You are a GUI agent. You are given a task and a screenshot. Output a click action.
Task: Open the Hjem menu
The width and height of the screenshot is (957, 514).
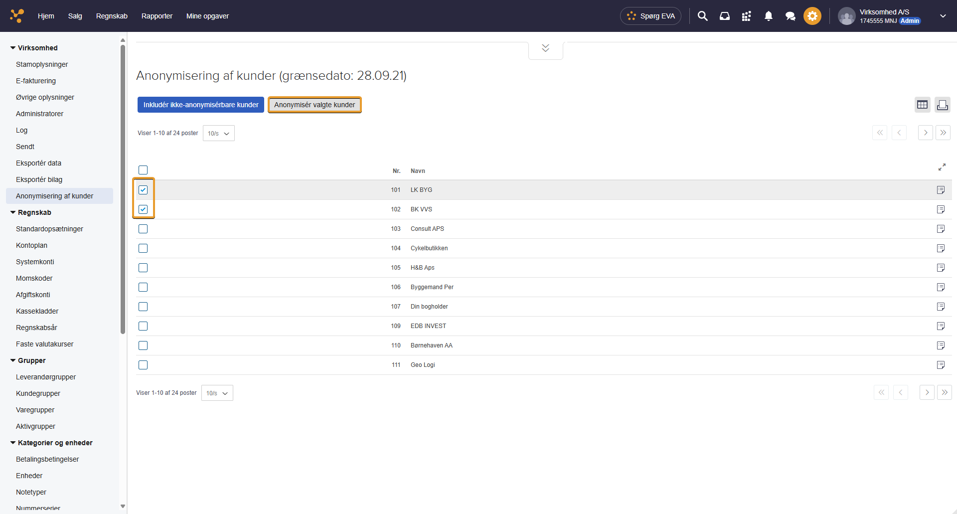coord(46,16)
